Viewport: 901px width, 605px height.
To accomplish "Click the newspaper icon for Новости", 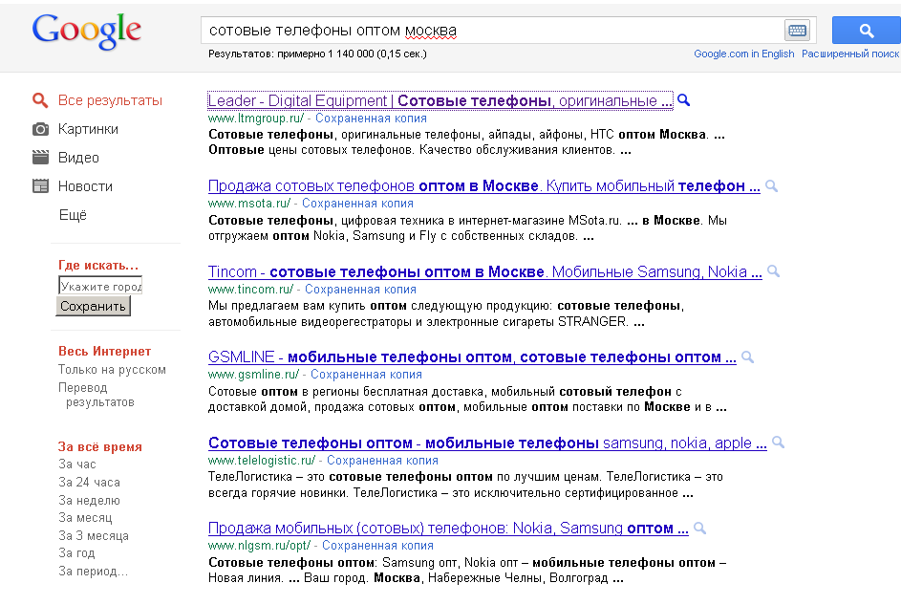I will 40,186.
